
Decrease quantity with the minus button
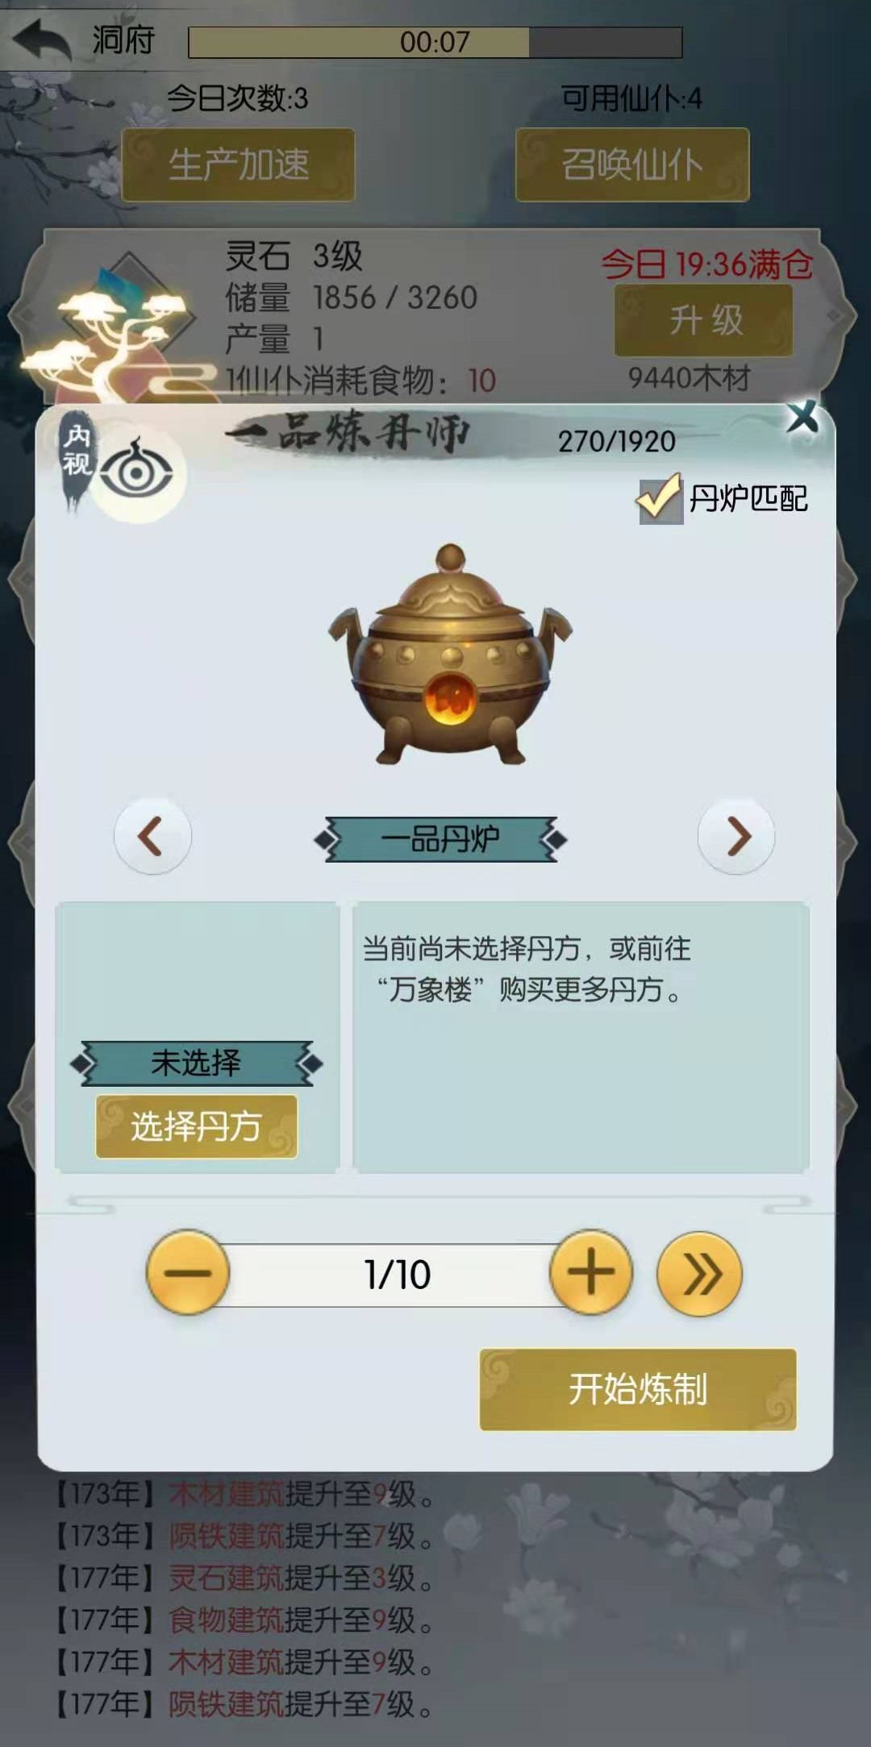tap(188, 1271)
